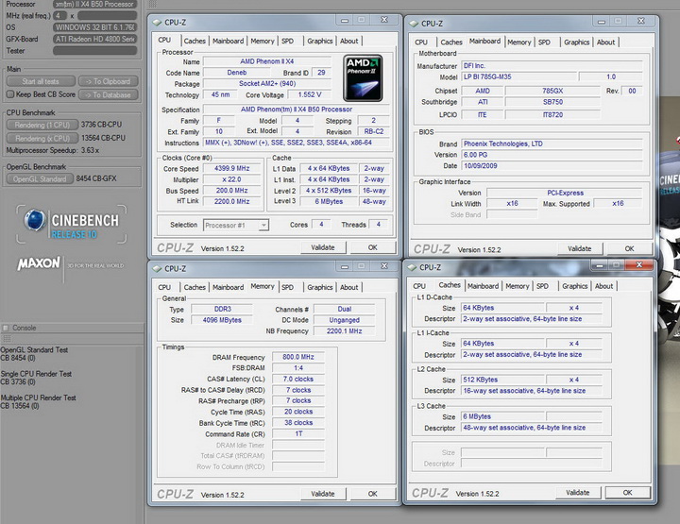The height and width of the screenshot is (524, 680).
Task: Click the MHz real freq multiplier field
Action: pyautogui.click(x=60, y=15)
